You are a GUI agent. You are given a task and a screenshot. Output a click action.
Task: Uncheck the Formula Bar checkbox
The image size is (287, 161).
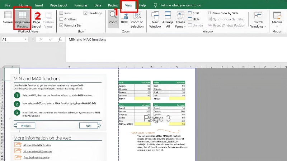[61, 25]
